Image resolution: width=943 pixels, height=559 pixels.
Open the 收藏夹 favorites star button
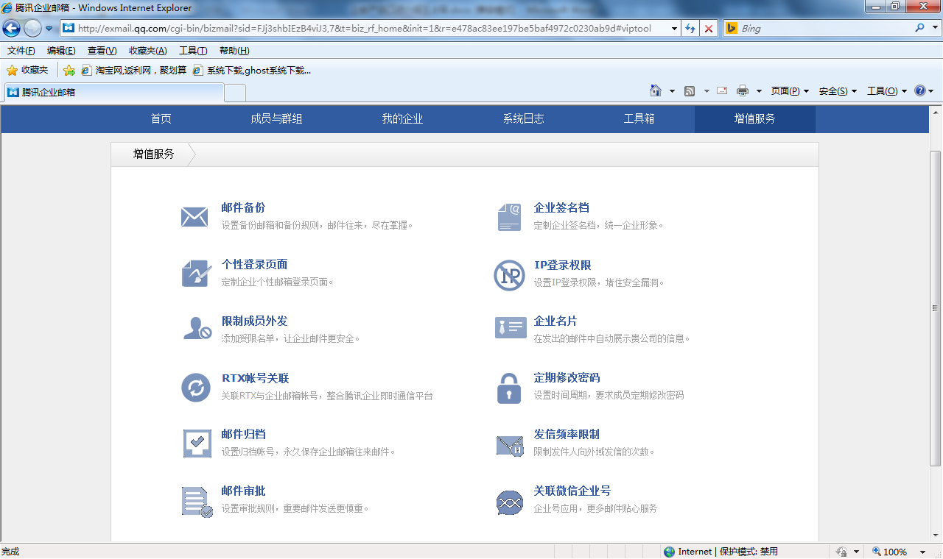click(27, 70)
